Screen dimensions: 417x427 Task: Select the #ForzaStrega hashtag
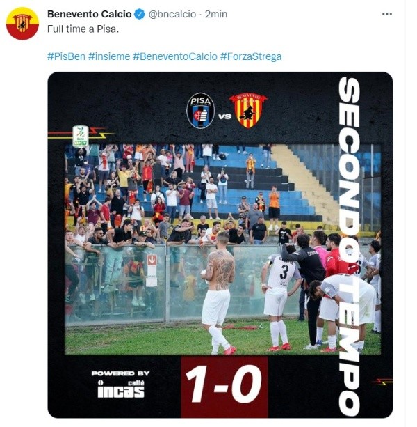coord(251,56)
